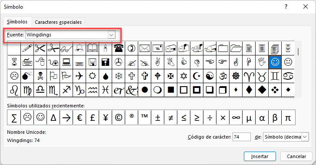Choose the hourglass symbol
Image resolution: width=316 pixels, height=165 pixels.
14,62
